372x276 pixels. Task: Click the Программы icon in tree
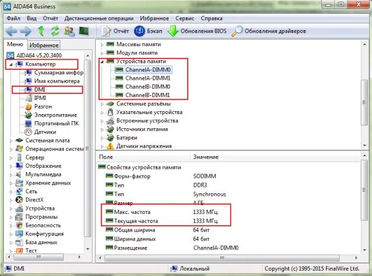(x=19, y=217)
